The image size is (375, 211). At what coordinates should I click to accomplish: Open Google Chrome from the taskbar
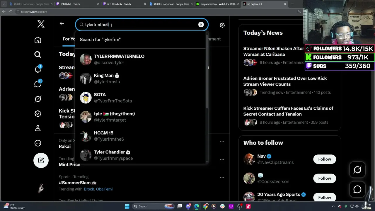coord(205,206)
